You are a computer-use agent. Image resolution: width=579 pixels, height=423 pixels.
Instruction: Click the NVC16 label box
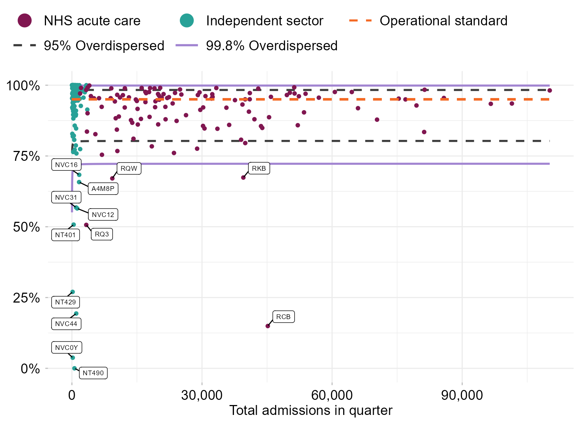click(x=66, y=164)
